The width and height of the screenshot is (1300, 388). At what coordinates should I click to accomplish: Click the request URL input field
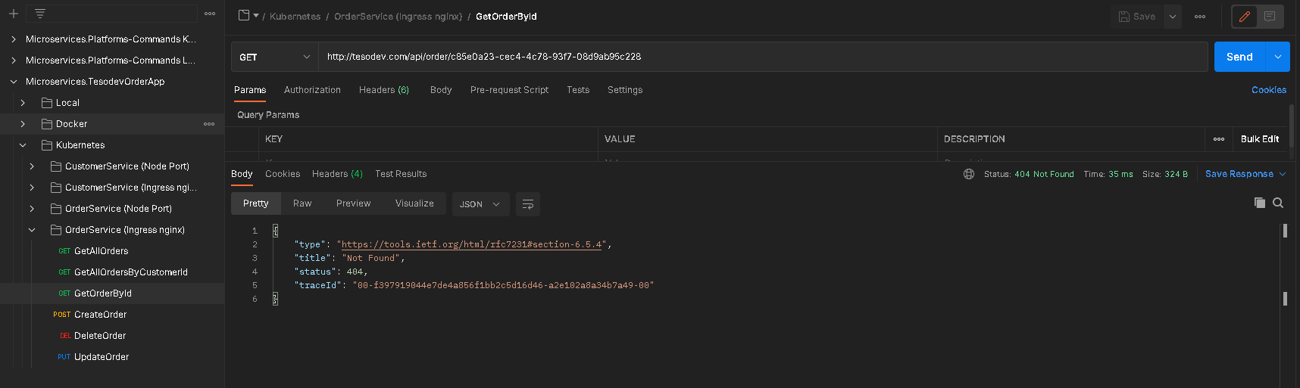coord(758,57)
